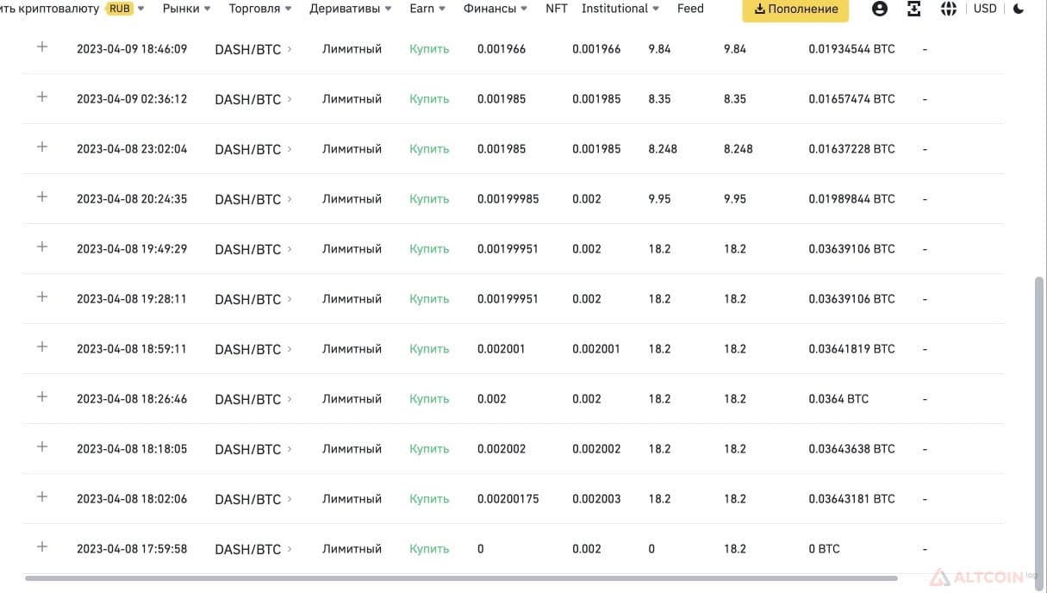
Task: Open the Торговля dropdown menu
Action: point(259,9)
